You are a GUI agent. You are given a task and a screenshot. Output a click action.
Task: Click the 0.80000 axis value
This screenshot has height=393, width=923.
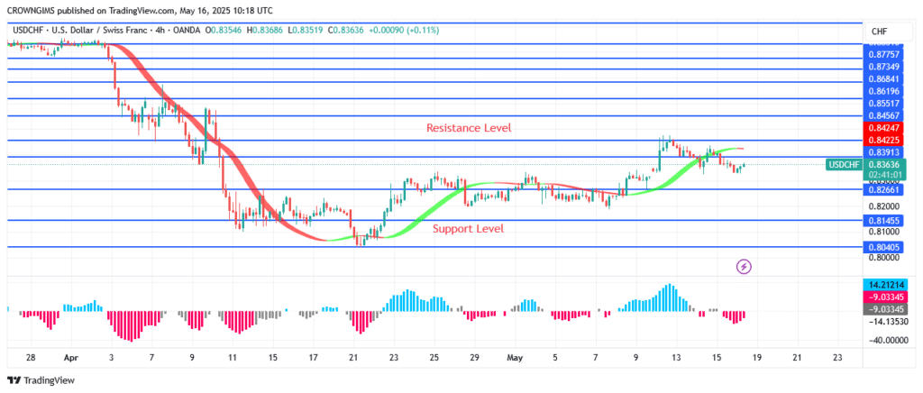click(x=885, y=257)
